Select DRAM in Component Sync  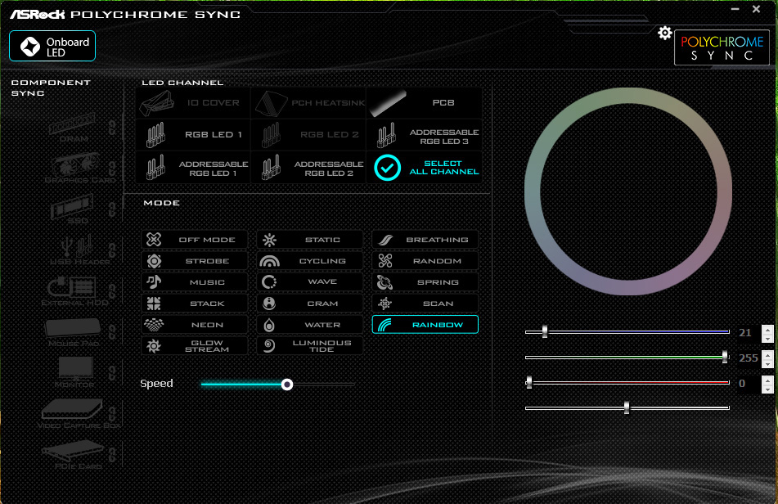[x=73, y=128]
